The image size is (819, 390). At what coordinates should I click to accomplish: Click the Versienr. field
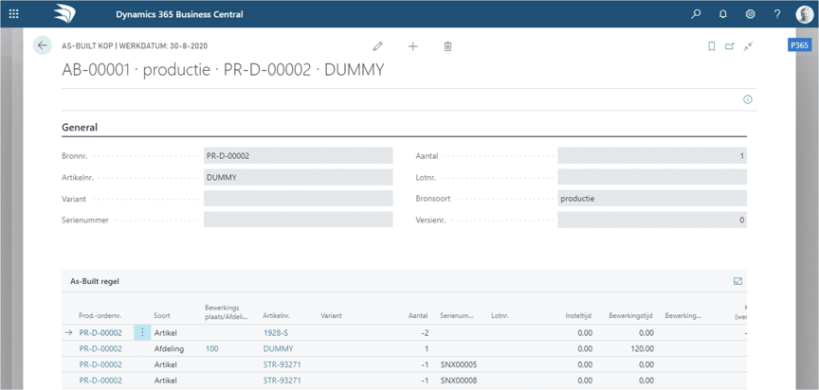pos(652,220)
